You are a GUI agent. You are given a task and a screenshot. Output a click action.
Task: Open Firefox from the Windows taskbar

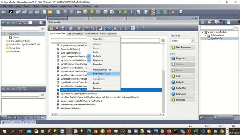(169, 131)
